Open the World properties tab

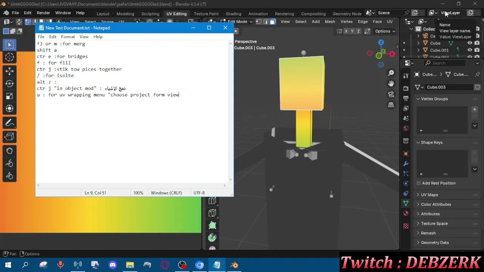coord(406,128)
